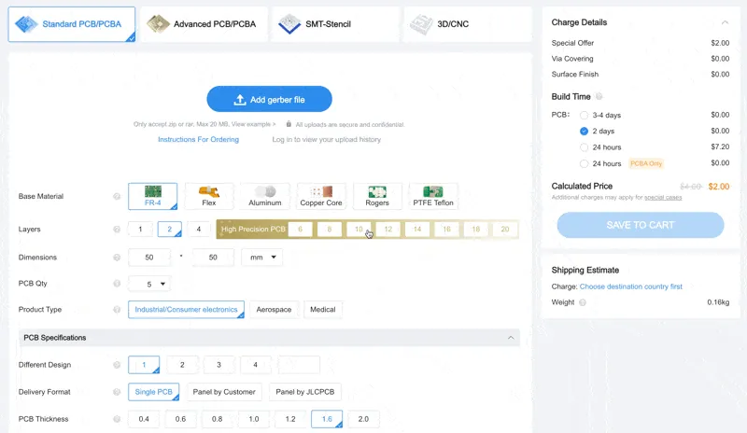Set Different Design to 1
747x433 pixels.
tap(144, 365)
